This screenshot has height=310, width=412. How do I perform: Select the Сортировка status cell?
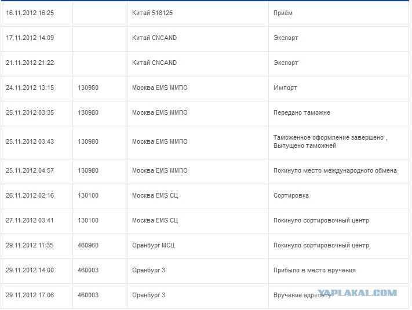coord(291,195)
